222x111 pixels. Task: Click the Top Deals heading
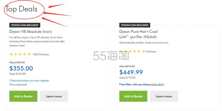click(x=21, y=9)
